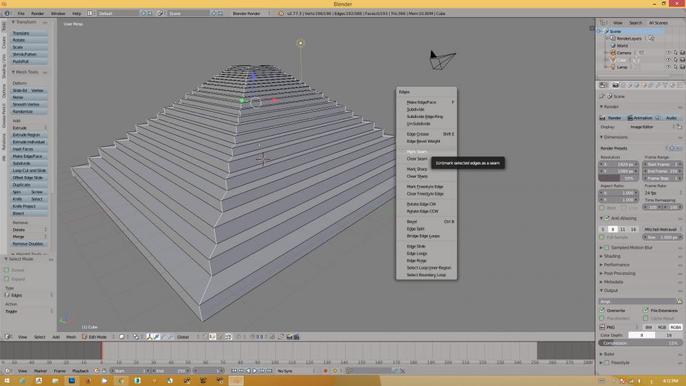Click the Animation render clapper icon

(630, 117)
